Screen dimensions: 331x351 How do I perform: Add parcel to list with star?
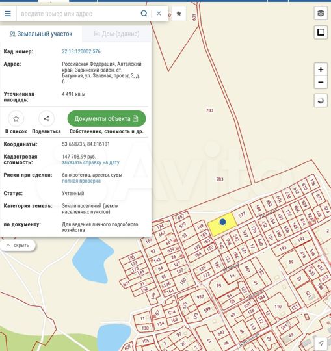click(x=16, y=119)
